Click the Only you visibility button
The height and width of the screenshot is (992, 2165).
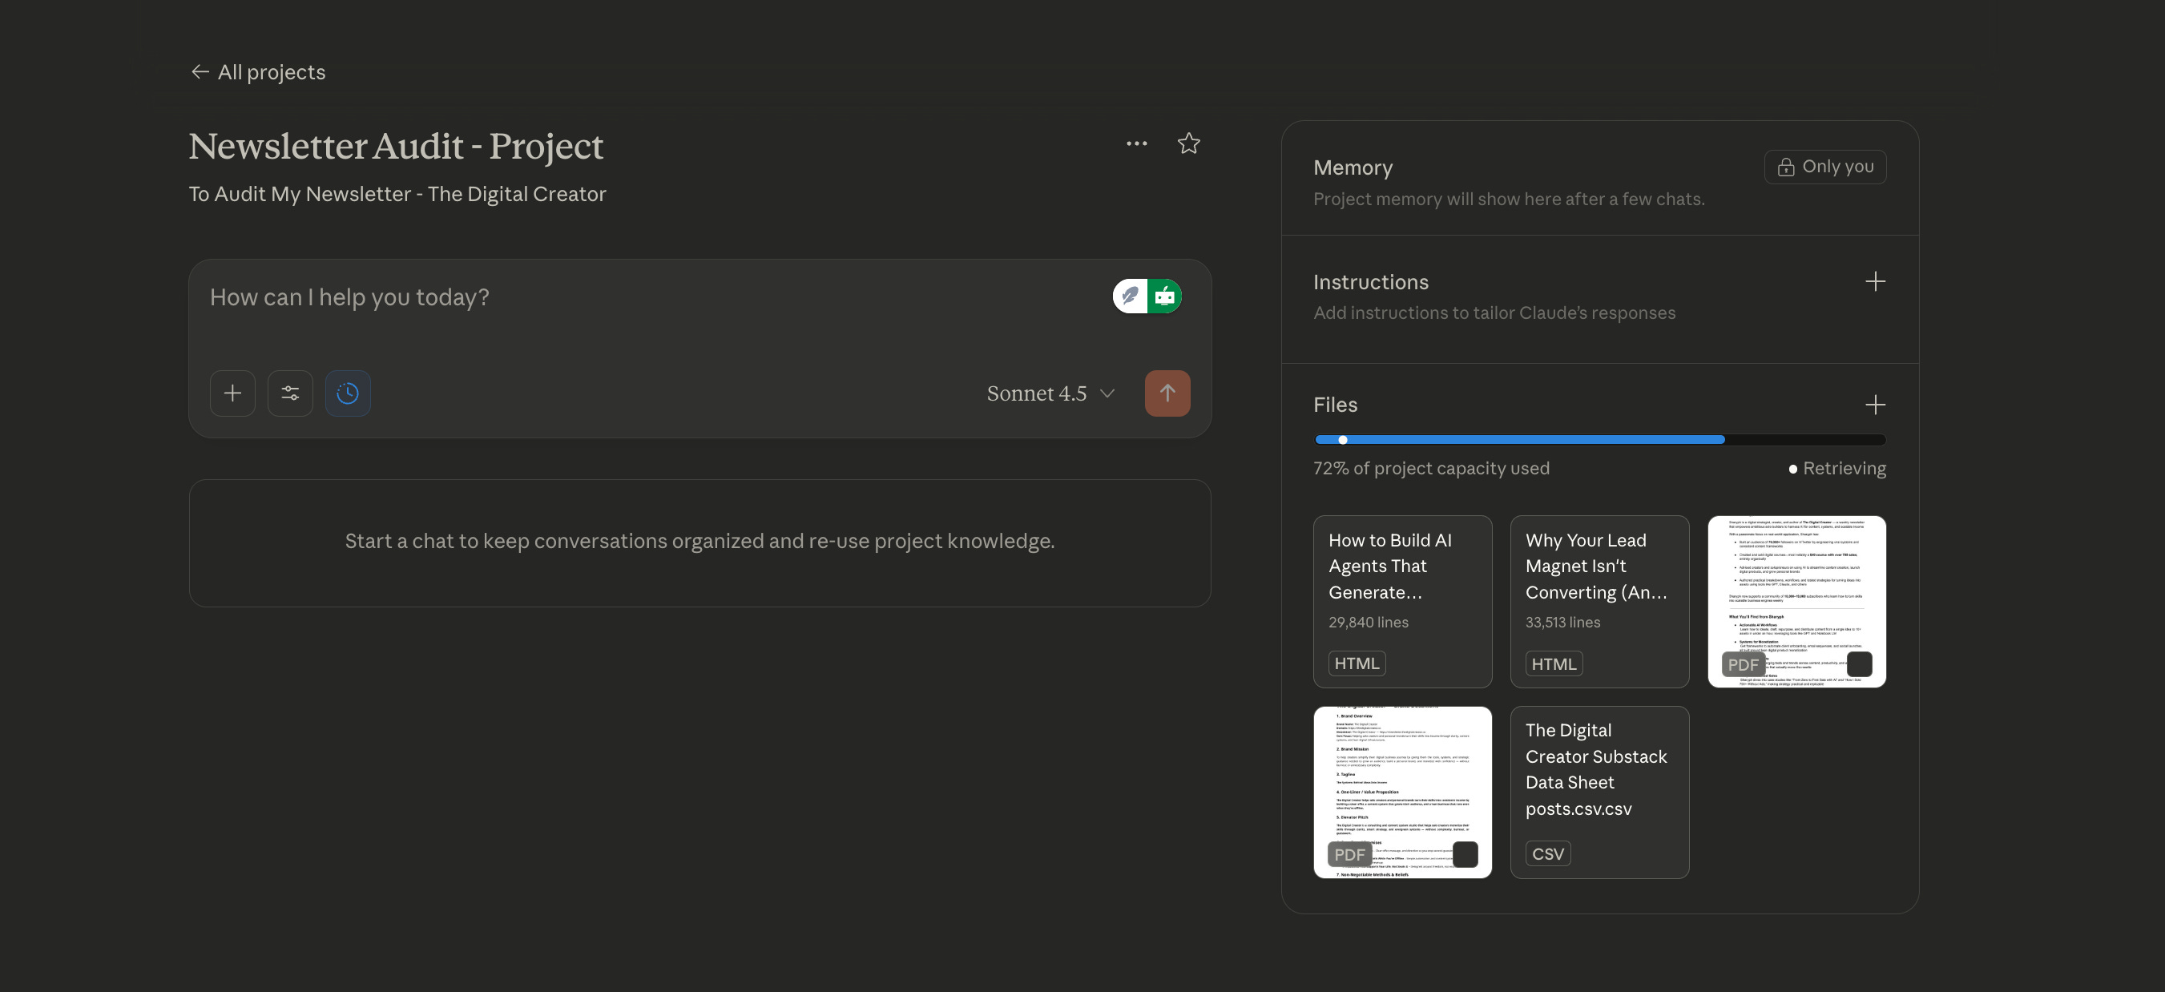(1824, 167)
